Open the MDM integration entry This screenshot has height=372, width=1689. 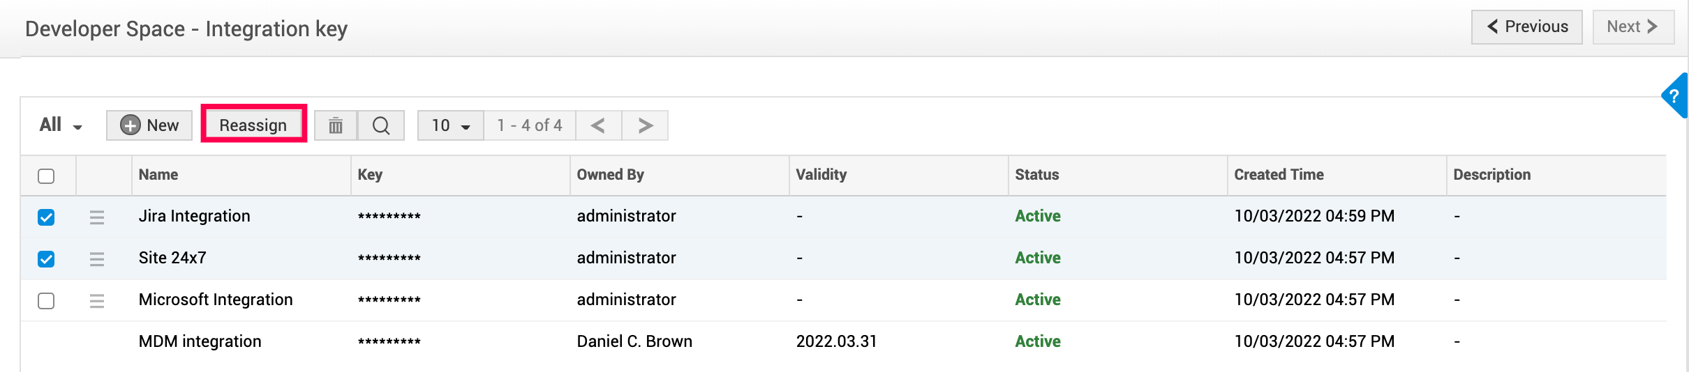click(200, 341)
